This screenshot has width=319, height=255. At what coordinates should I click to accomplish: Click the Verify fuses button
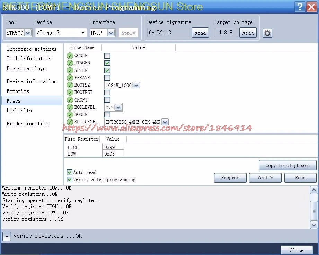[265, 178]
